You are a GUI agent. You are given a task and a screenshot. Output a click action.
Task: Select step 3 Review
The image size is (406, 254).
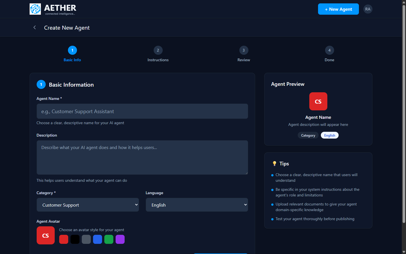pos(244,54)
